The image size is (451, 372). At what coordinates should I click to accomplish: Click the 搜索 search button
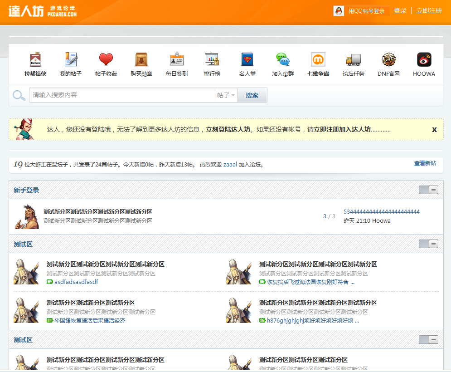[x=252, y=95]
